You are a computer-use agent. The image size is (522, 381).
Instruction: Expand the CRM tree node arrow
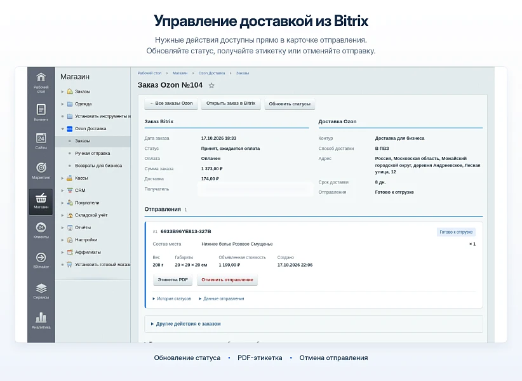[63, 190]
